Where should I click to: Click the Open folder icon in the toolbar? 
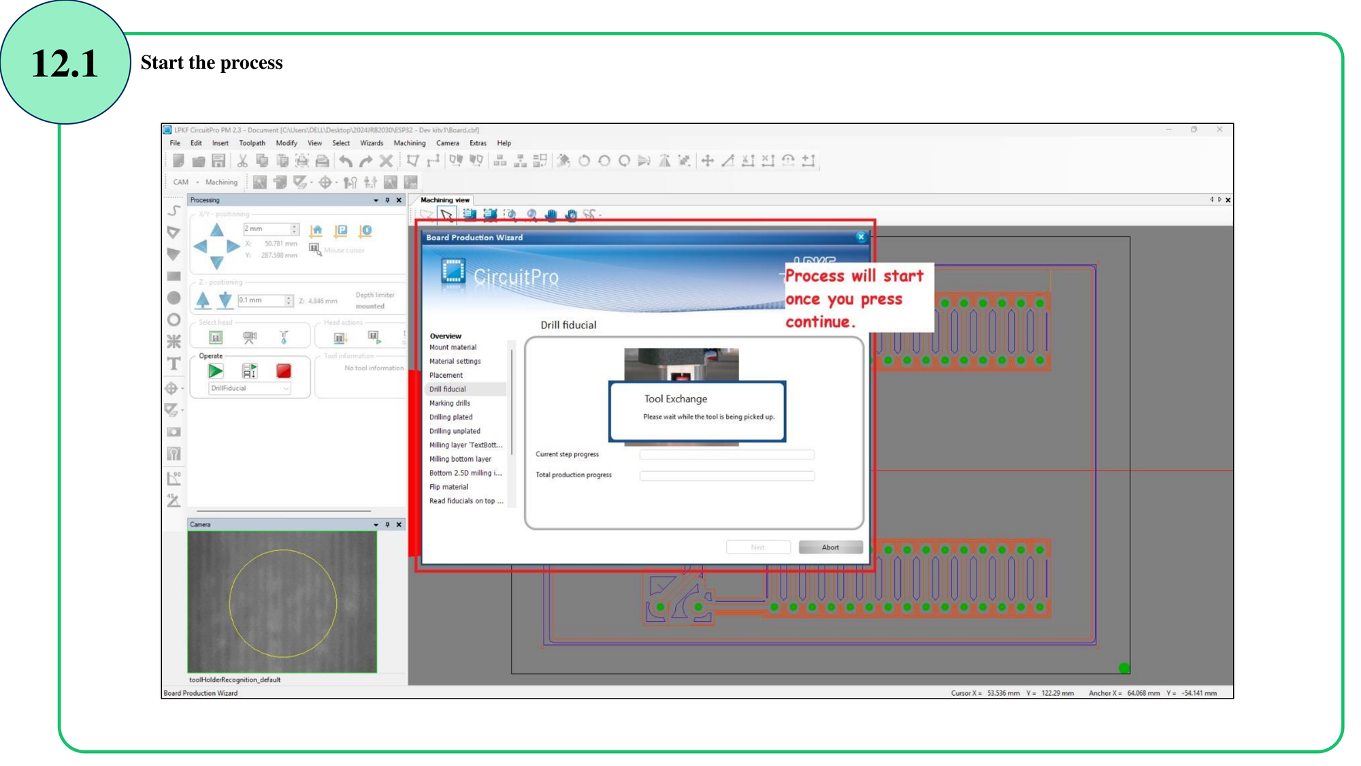199,161
